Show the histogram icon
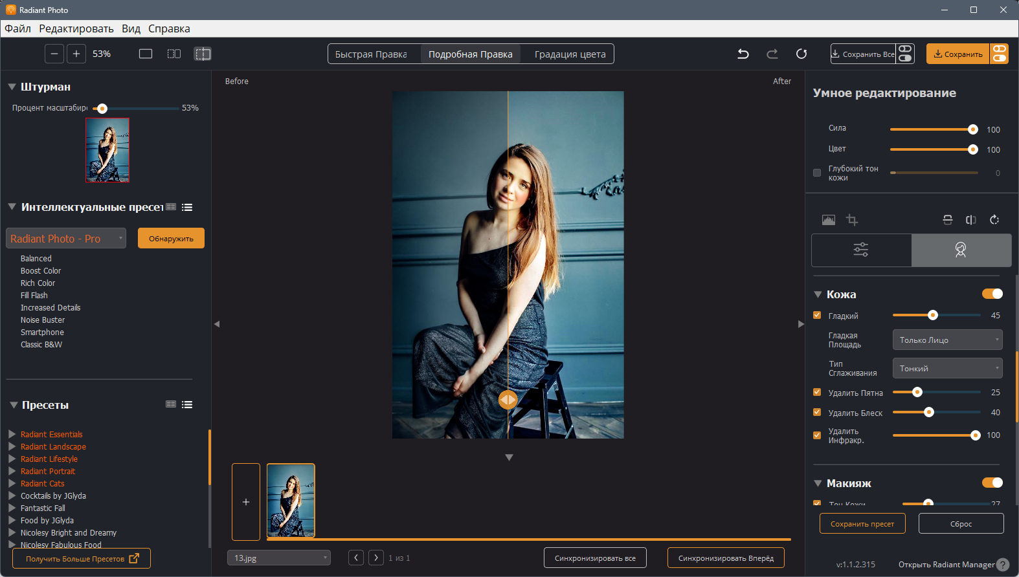The height and width of the screenshot is (577, 1019). pyautogui.click(x=829, y=220)
